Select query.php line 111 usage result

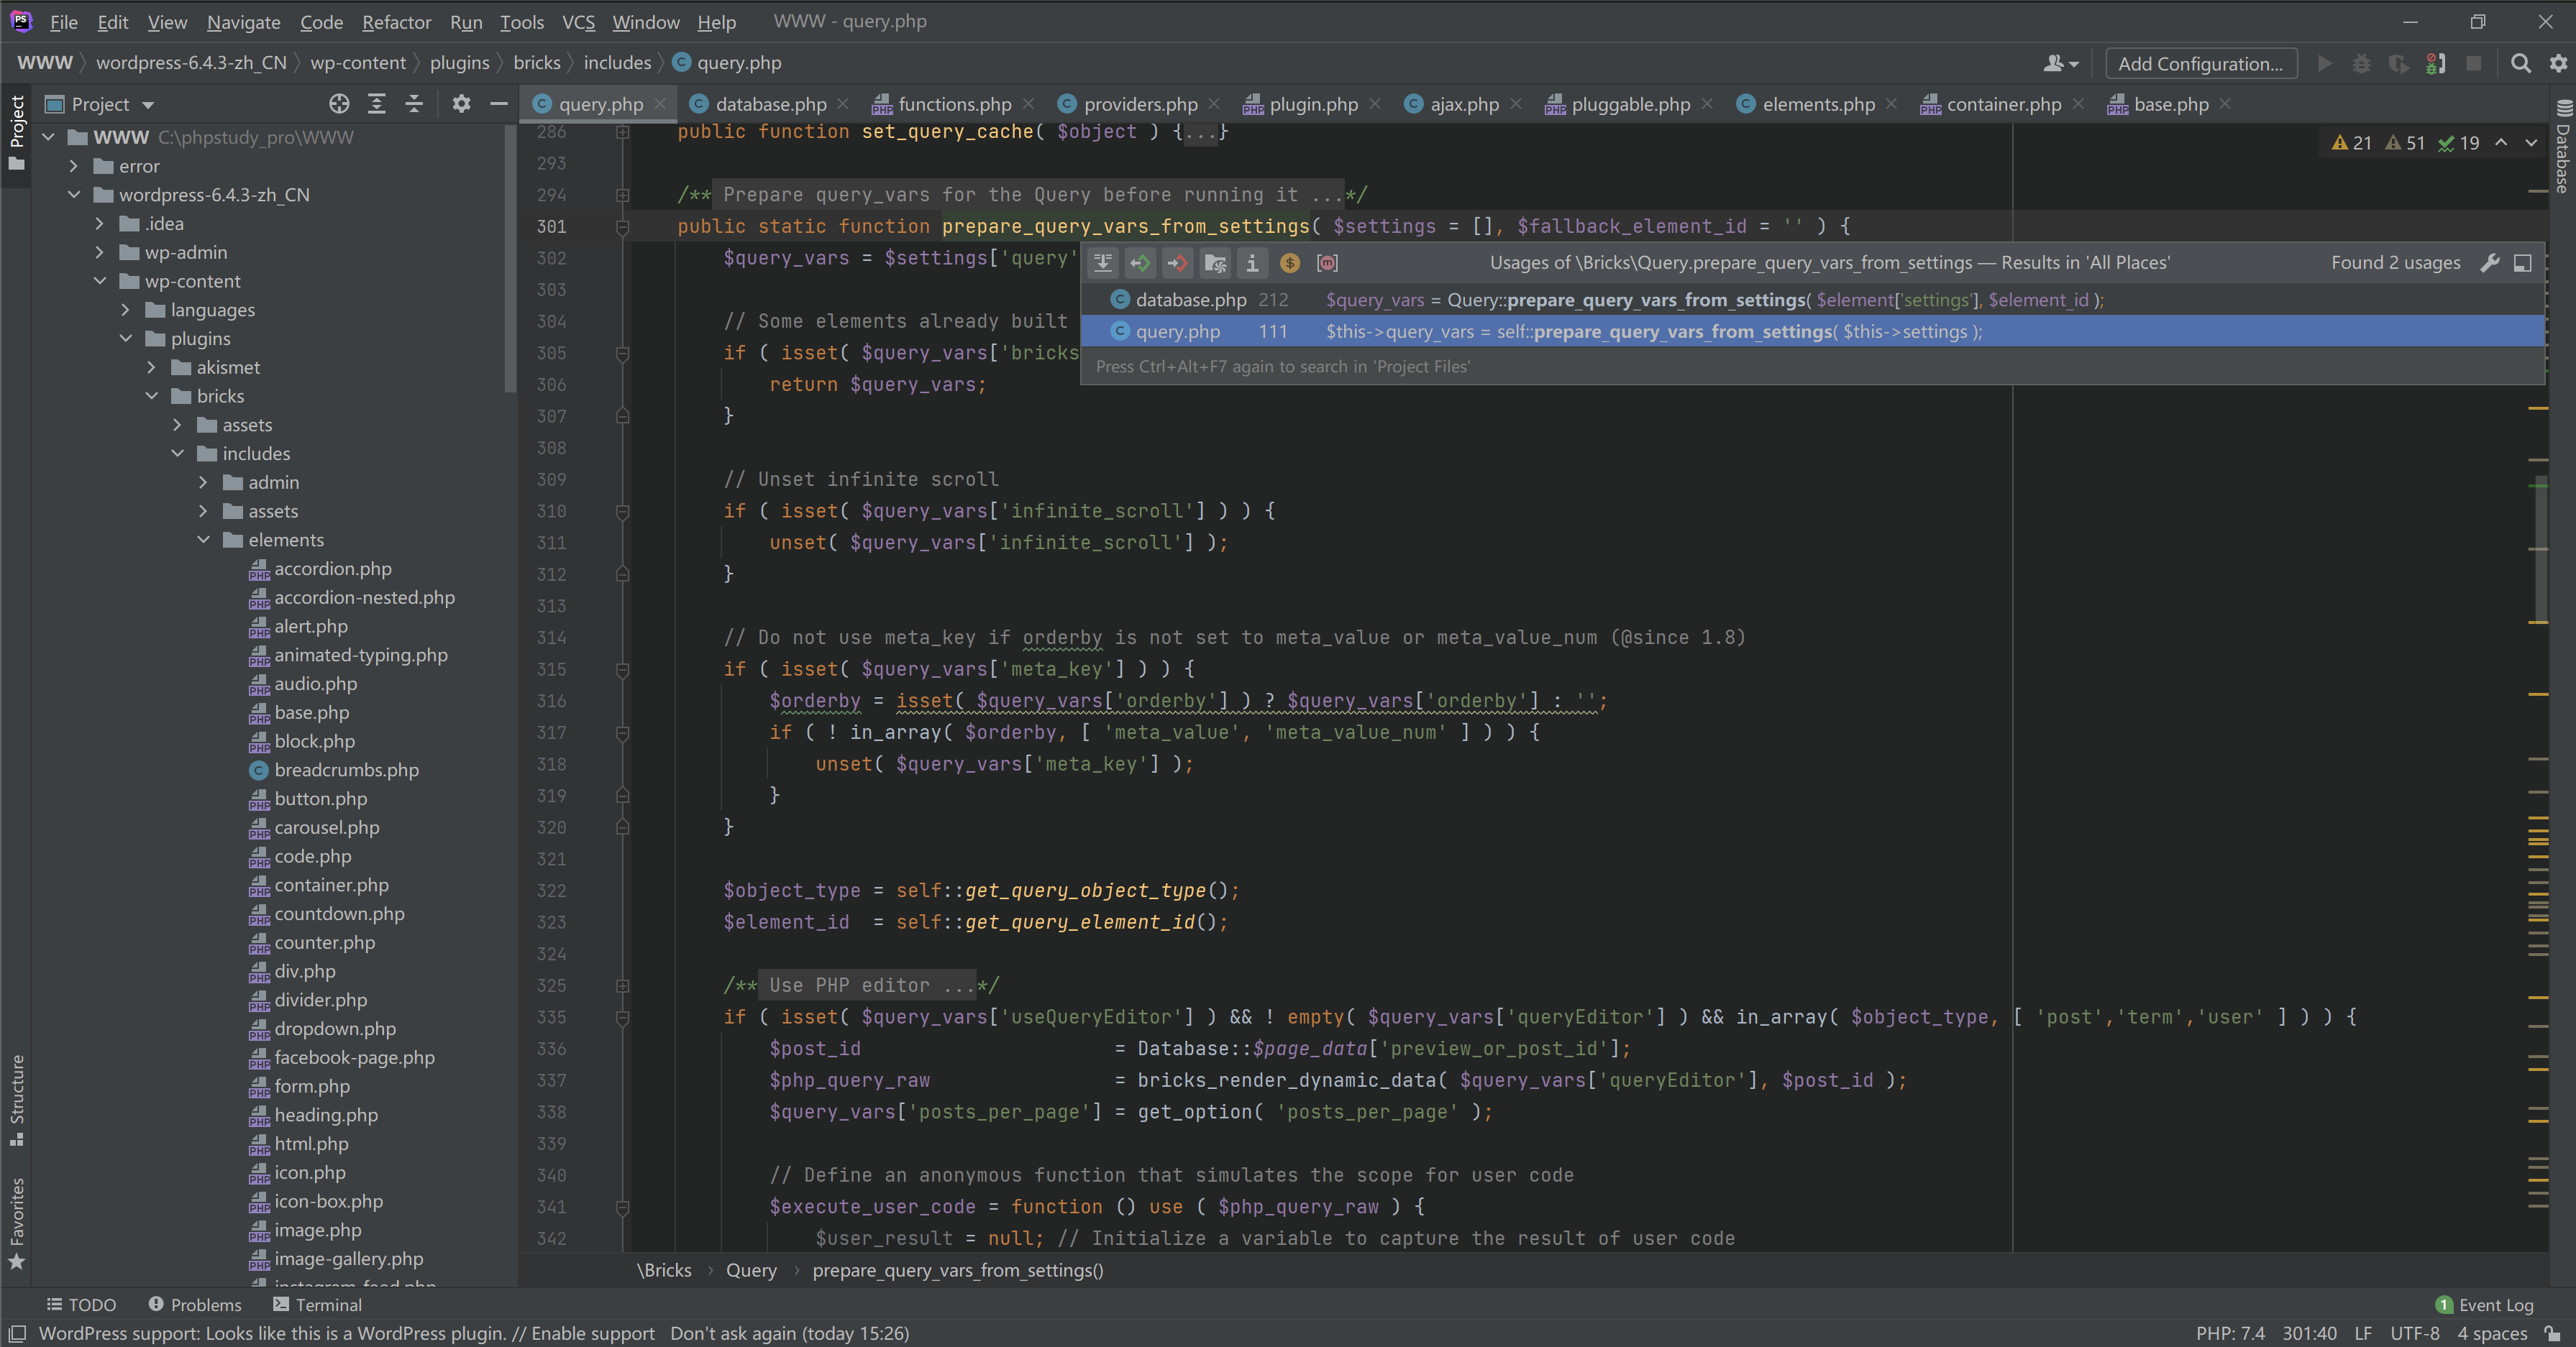[1812, 332]
